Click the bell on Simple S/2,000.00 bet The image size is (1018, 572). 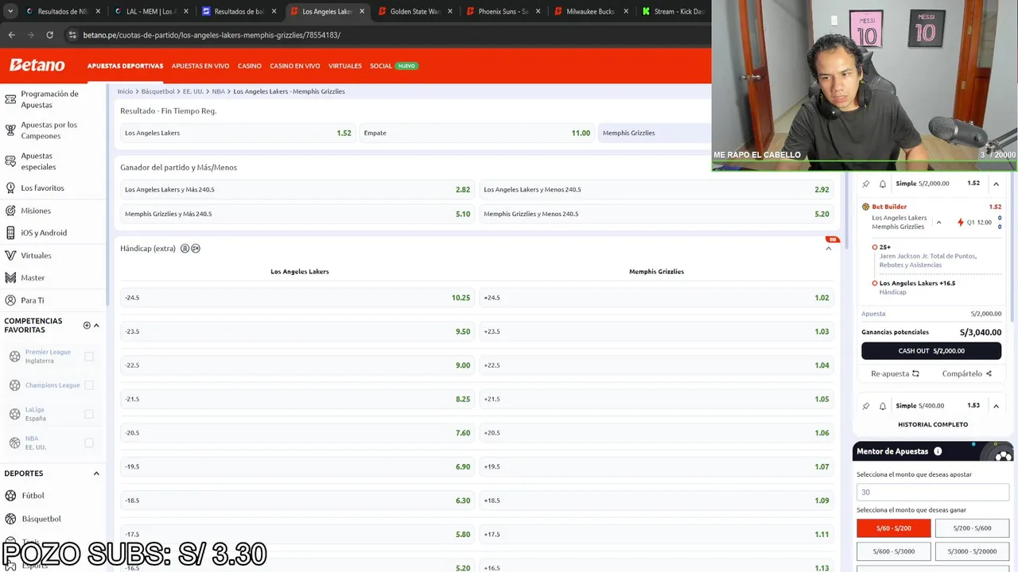click(883, 184)
